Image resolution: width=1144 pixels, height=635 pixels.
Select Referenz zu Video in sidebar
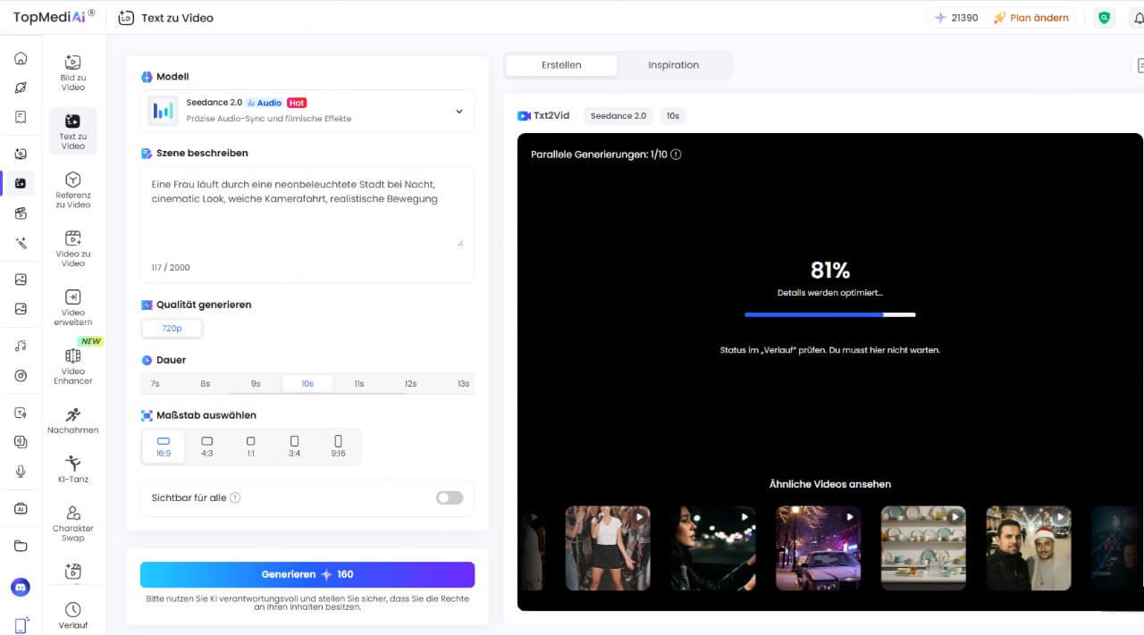73,189
